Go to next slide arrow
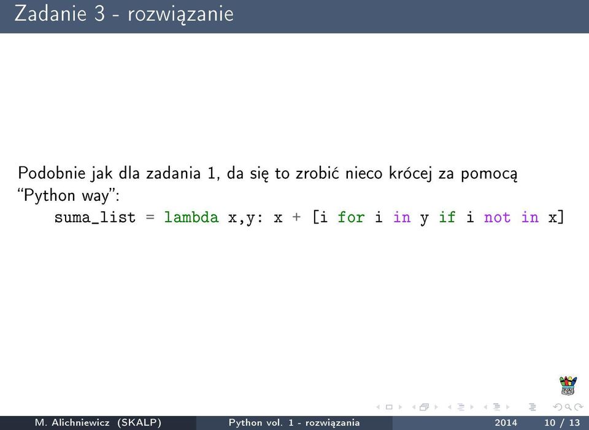 pos(400,407)
